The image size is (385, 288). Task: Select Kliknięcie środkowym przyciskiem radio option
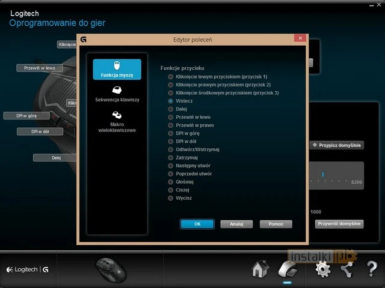(x=170, y=93)
